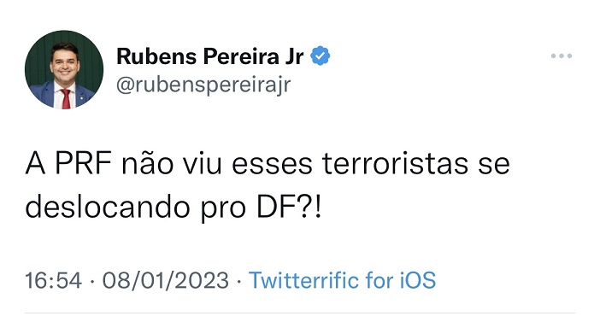The image size is (600, 322).
Task: Click the word PRF in the tweet
Action: pyautogui.click(x=84, y=164)
